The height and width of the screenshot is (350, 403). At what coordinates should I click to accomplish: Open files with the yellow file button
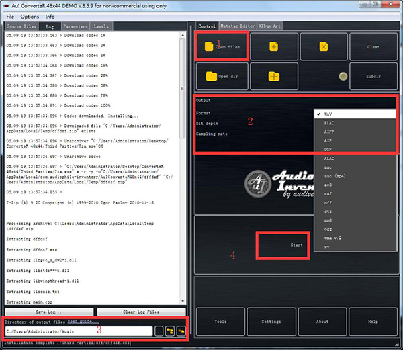click(222, 46)
